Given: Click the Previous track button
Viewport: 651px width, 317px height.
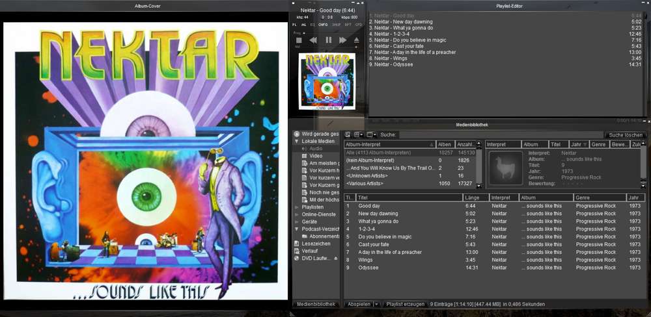Looking at the screenshot, I should (313, 40).
